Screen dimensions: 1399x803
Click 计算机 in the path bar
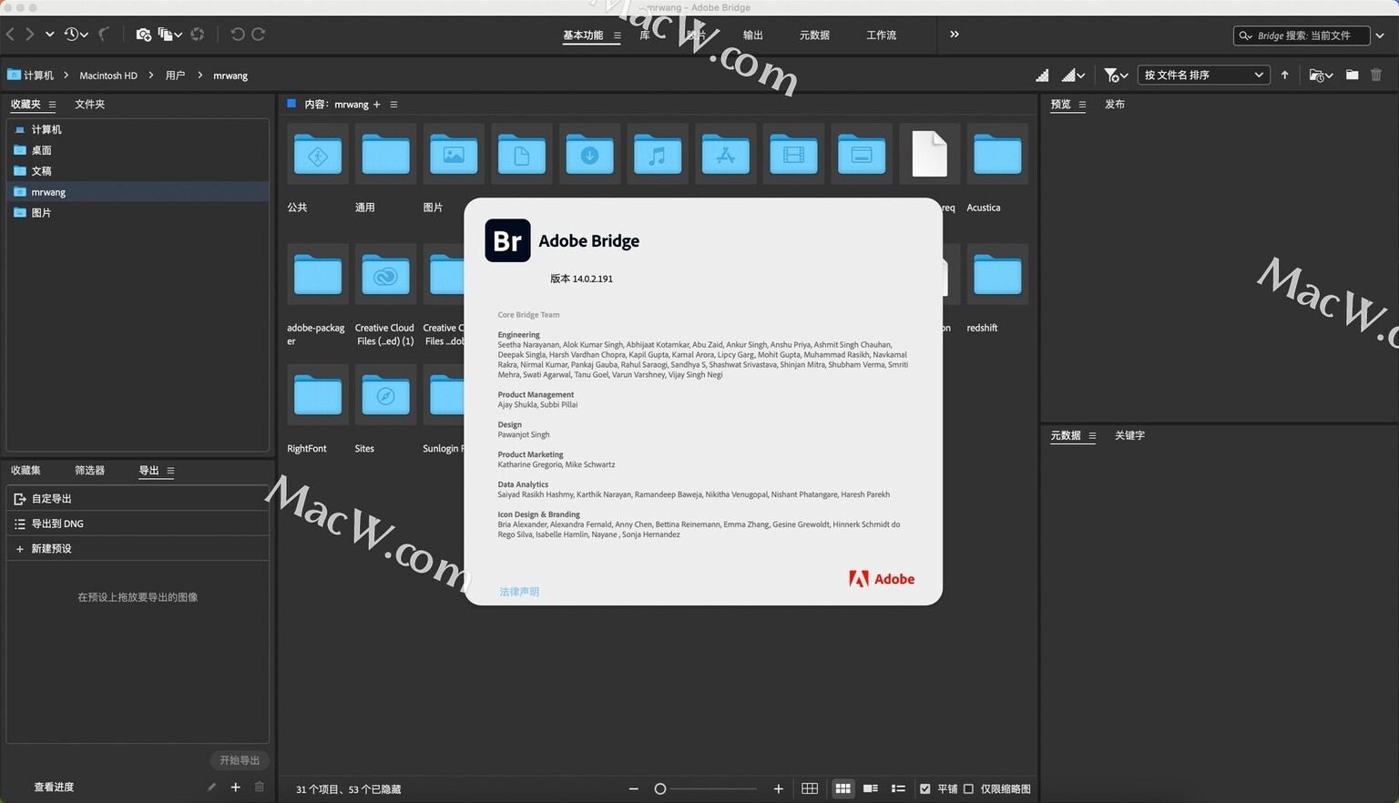(31, 76)
